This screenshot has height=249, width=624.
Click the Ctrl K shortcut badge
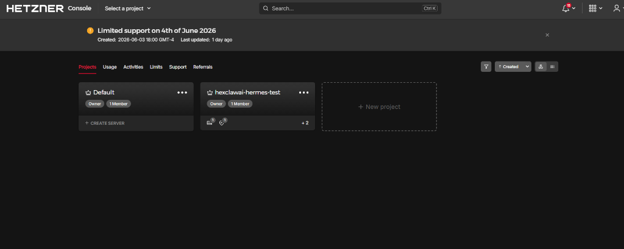point(430,9)
